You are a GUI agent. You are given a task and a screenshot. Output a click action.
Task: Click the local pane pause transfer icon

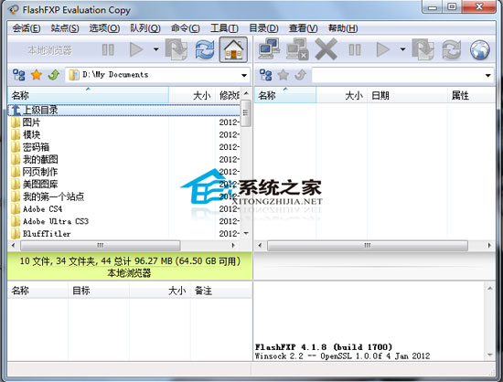[x=108, y=50]
